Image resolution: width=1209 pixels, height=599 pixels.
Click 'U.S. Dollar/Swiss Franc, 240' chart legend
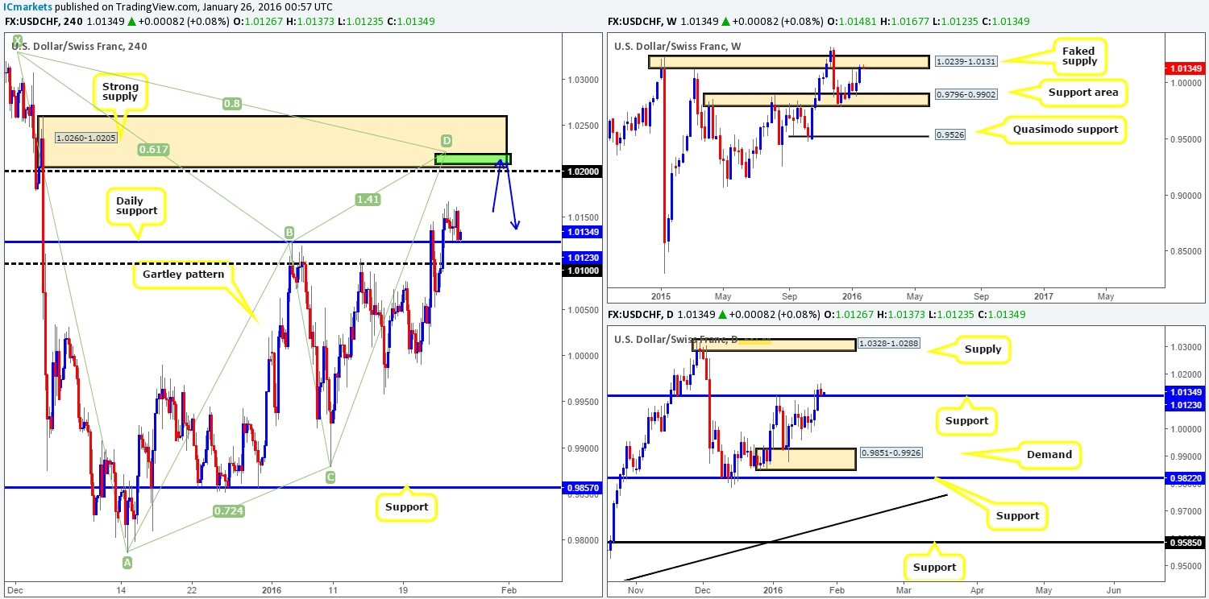[79, 46]
